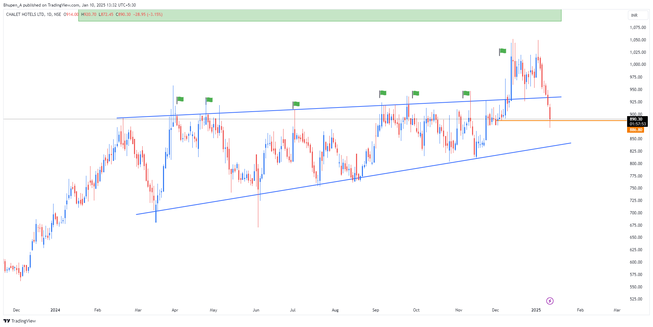Click the 850.00 price axis label

tap(636, 139)
